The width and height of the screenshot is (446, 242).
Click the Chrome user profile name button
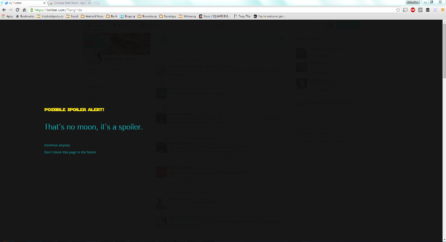pos(413,2)
